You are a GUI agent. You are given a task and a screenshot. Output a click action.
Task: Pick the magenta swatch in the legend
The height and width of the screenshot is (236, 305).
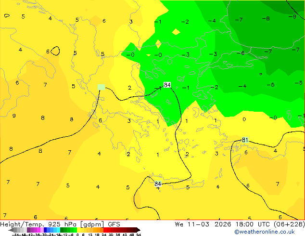tap(38, 230)
